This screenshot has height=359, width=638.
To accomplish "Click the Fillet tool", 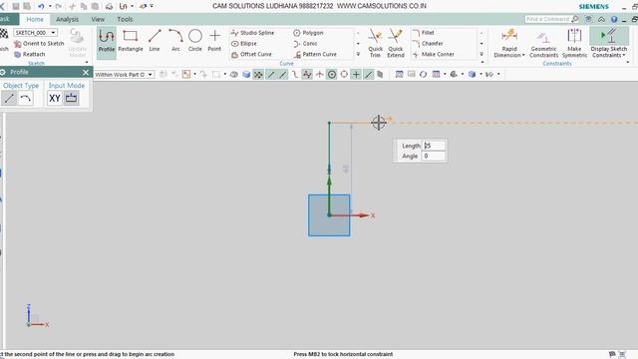I will point(424,33).
